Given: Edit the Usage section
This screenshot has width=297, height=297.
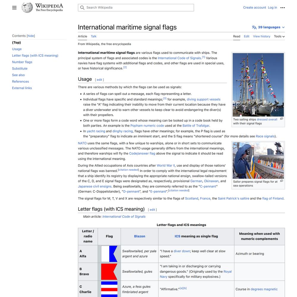Looking at the screenshot, I should 99,80.
